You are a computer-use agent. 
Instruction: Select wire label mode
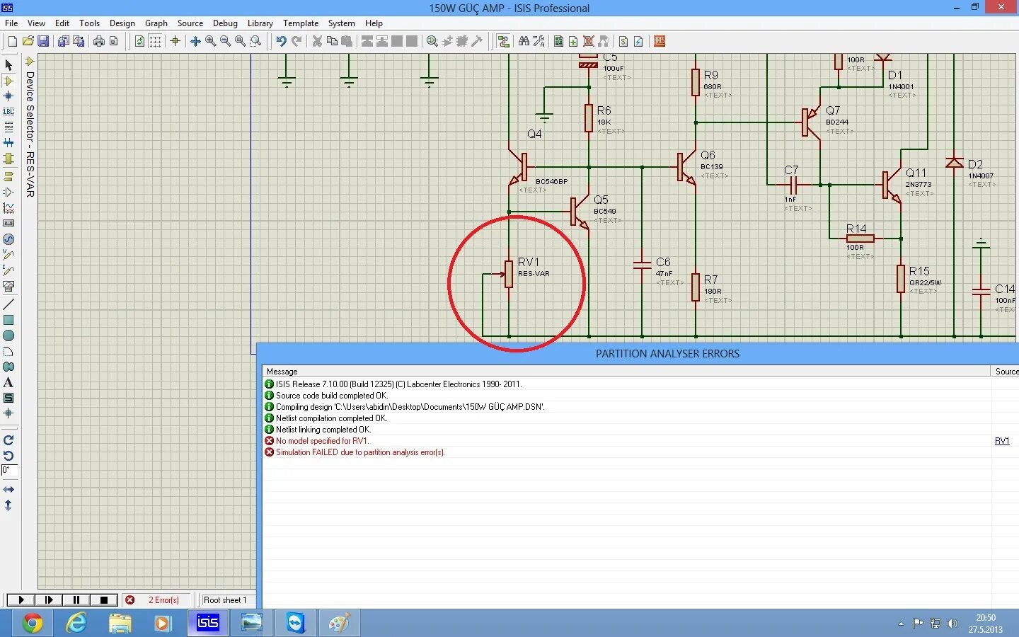tap(8, 112)
